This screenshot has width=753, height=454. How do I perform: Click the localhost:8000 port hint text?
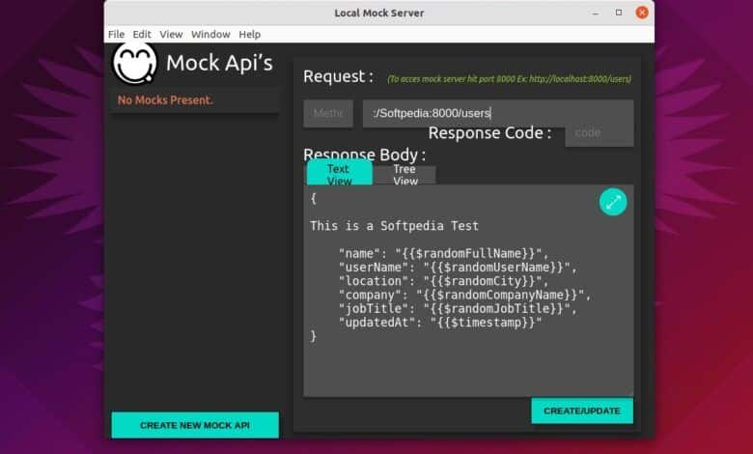tap(509, 79)
